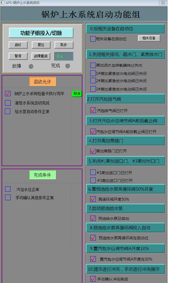Click the 0 s timer field
The image size is (171, 283).
point(64,56)
